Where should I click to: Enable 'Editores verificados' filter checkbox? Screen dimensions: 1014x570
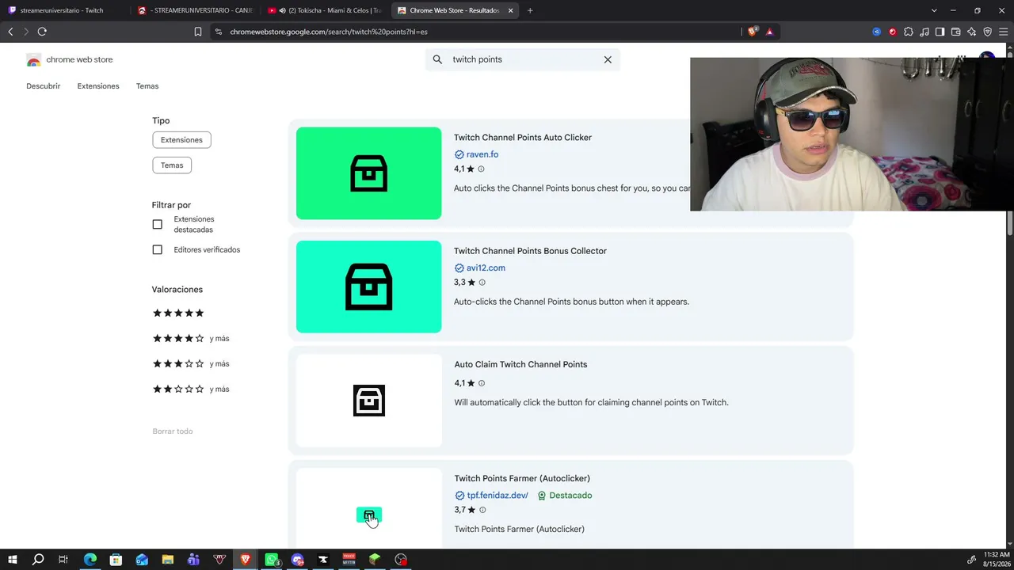(158, 250)
